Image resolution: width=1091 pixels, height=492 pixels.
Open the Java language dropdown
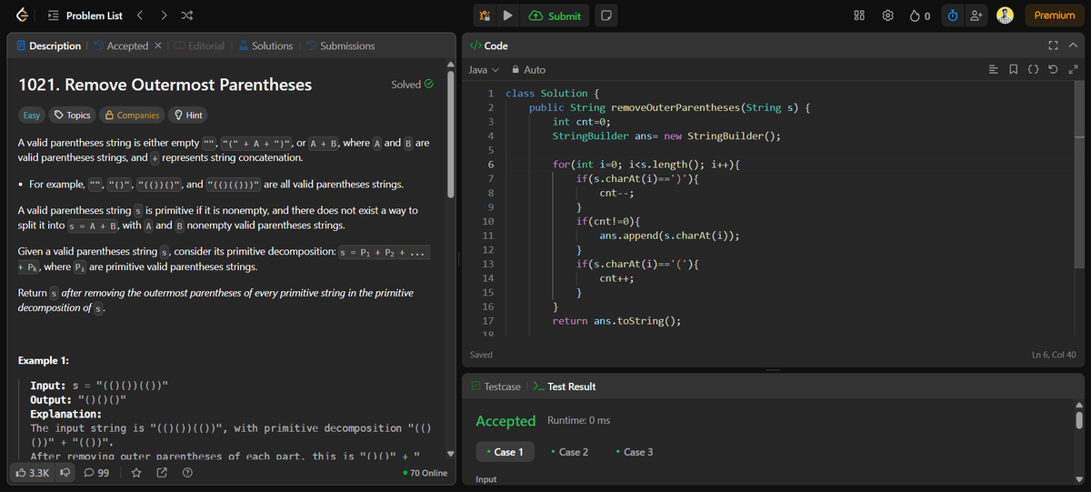click(x=484, y=69)
